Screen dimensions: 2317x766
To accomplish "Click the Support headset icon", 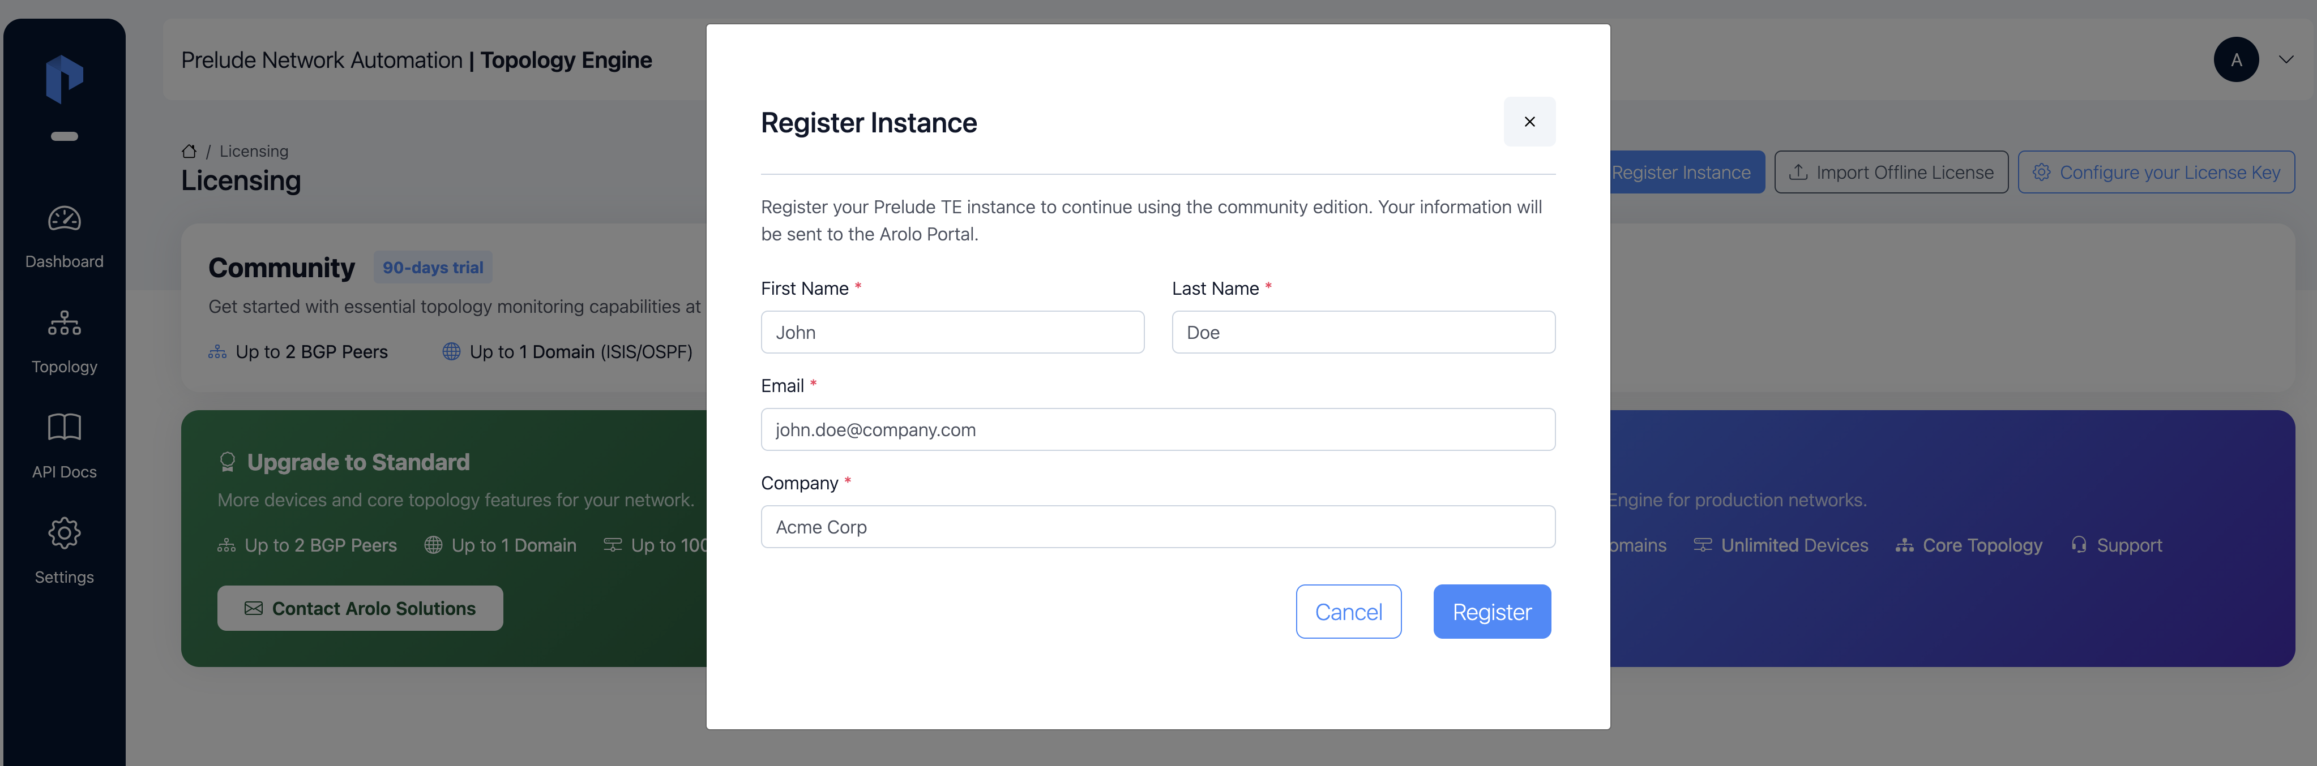I will (x=2079, y=545).
